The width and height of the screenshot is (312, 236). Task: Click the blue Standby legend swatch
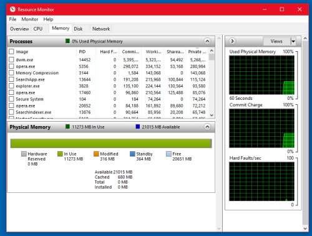click(132, 154)
